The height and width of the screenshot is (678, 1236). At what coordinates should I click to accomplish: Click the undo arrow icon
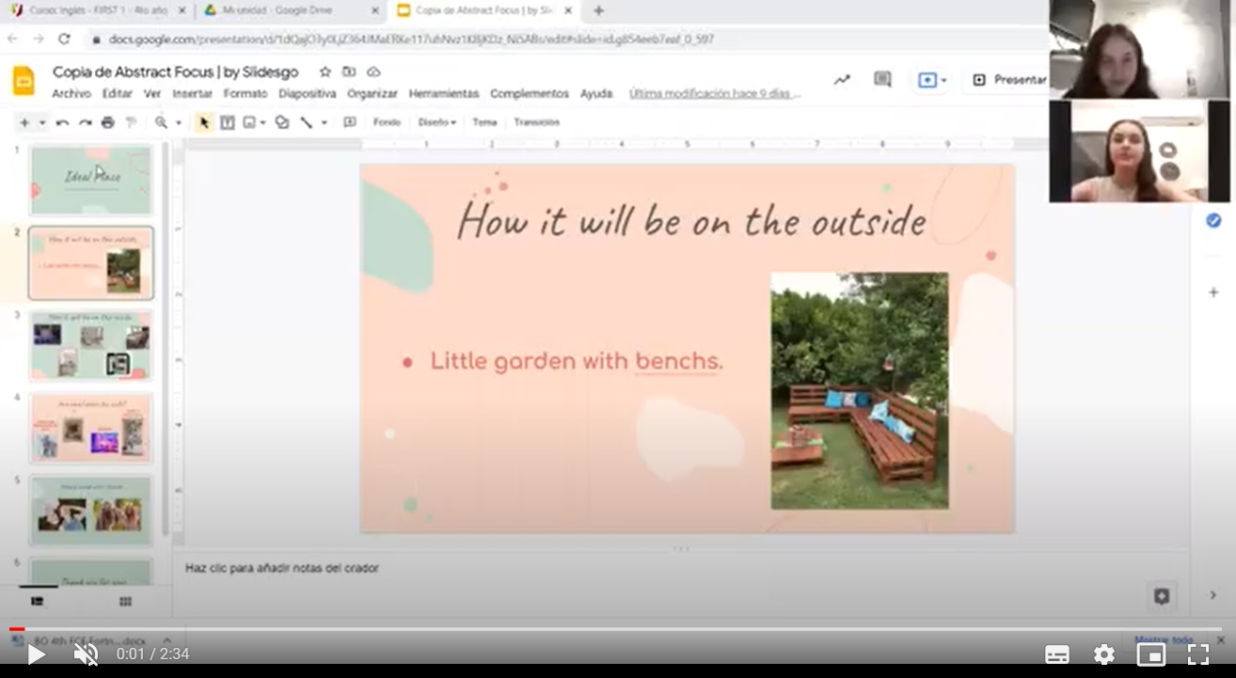(62, 122)
